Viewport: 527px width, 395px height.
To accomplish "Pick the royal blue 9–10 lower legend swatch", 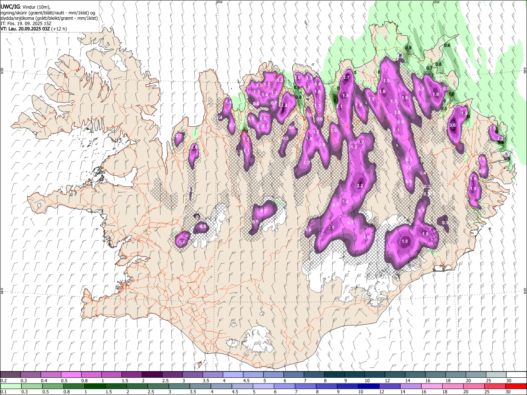I will pos(348,386).
